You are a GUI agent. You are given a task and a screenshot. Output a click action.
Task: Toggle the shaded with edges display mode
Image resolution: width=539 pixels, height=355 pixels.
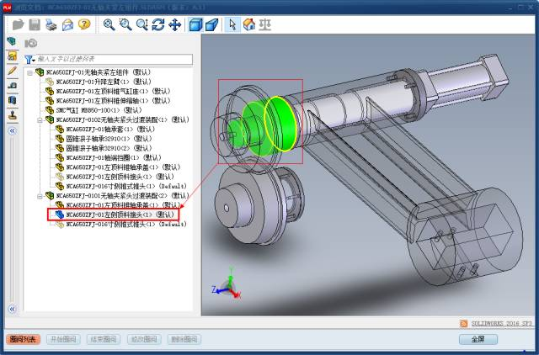click(195, 25)
